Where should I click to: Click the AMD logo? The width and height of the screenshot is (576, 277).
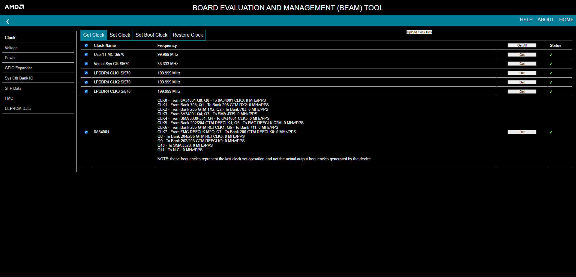(x=14, y=7)
